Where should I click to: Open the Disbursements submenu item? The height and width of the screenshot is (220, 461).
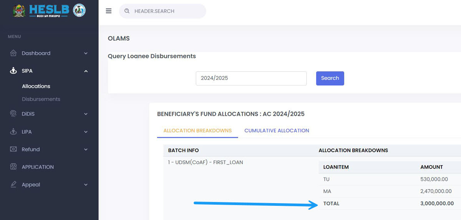click(41, 99)
